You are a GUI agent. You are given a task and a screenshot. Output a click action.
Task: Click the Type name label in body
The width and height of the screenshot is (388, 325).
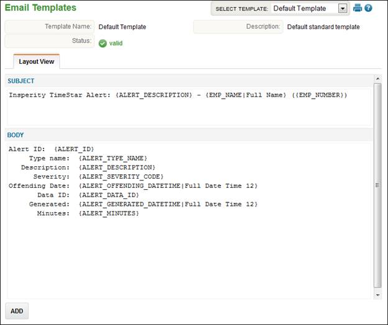click(x=49, y=158)
